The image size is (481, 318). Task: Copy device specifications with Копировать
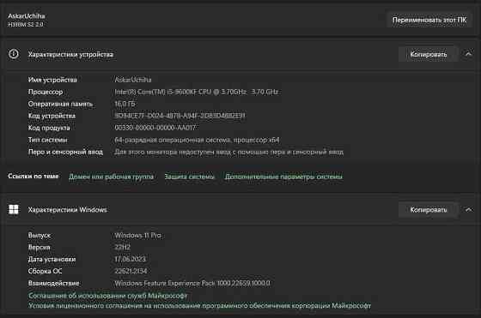tap(429, 55)
